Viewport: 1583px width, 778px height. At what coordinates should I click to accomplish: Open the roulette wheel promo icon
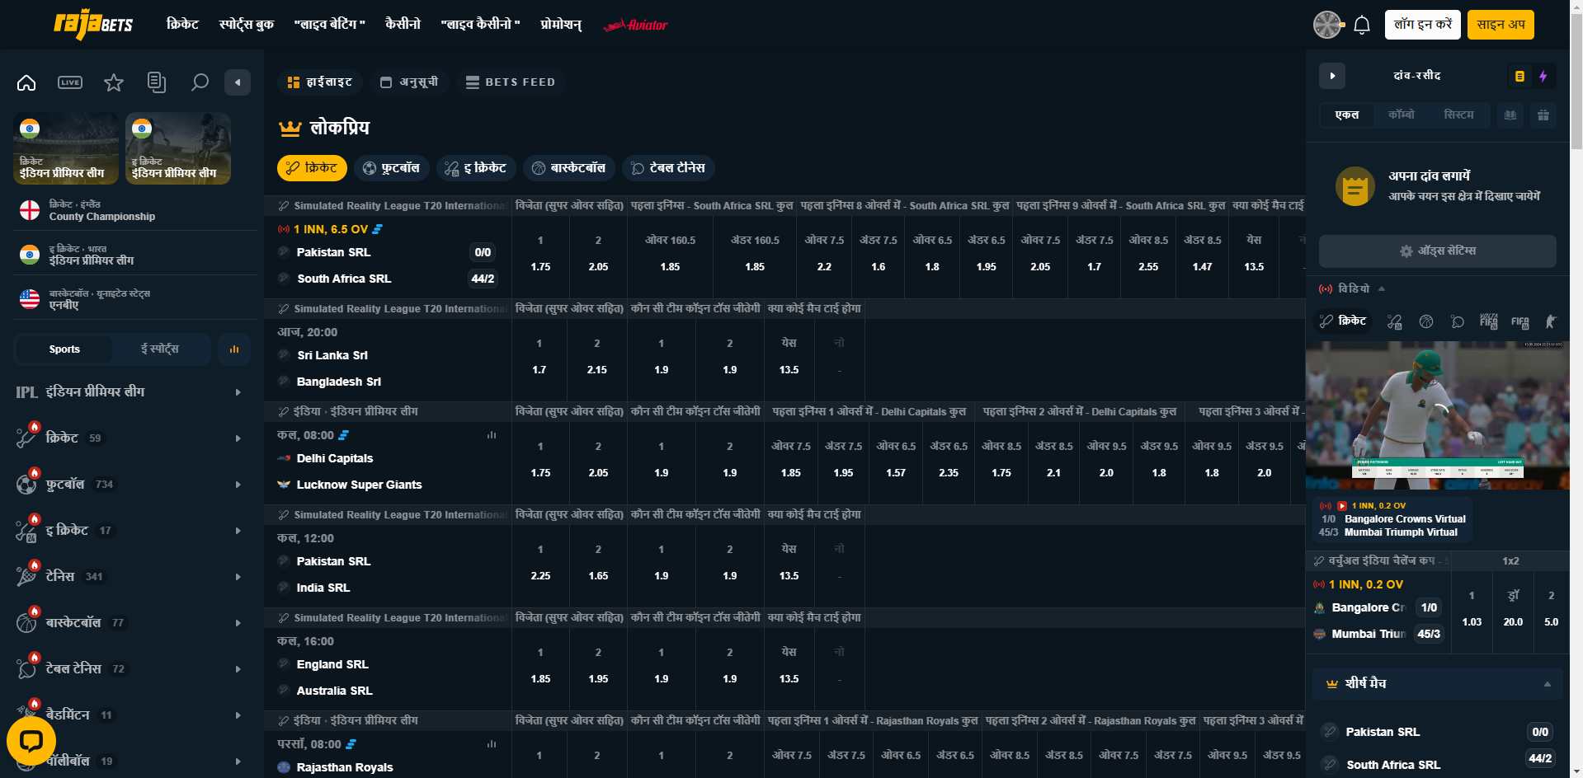pos(1327,25)
